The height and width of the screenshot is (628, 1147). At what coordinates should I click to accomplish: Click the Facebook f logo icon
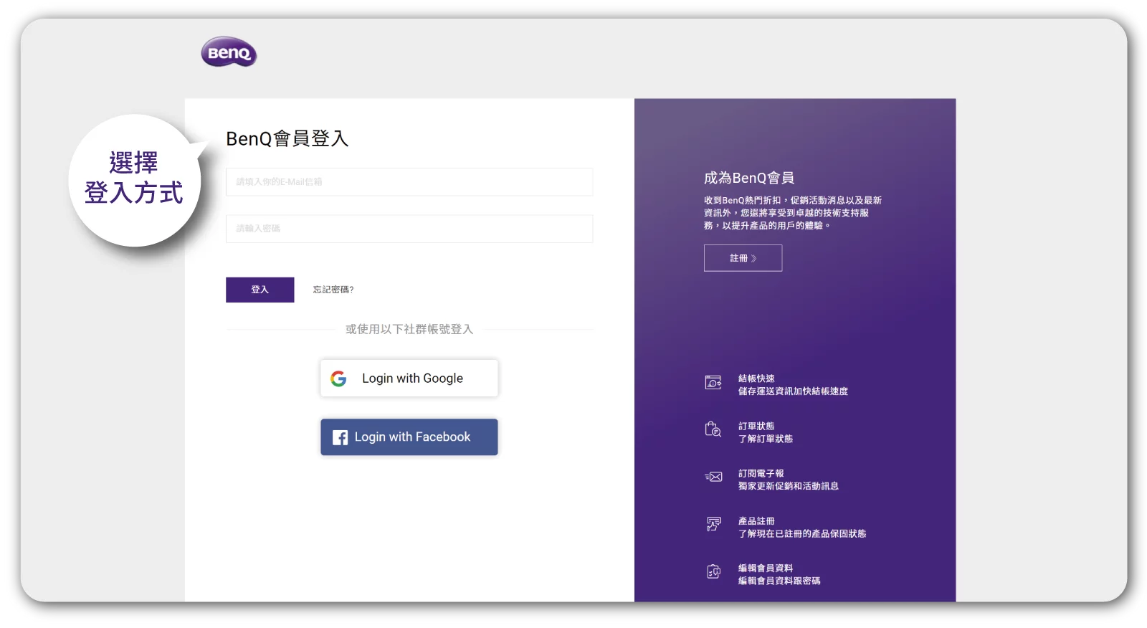341,437
